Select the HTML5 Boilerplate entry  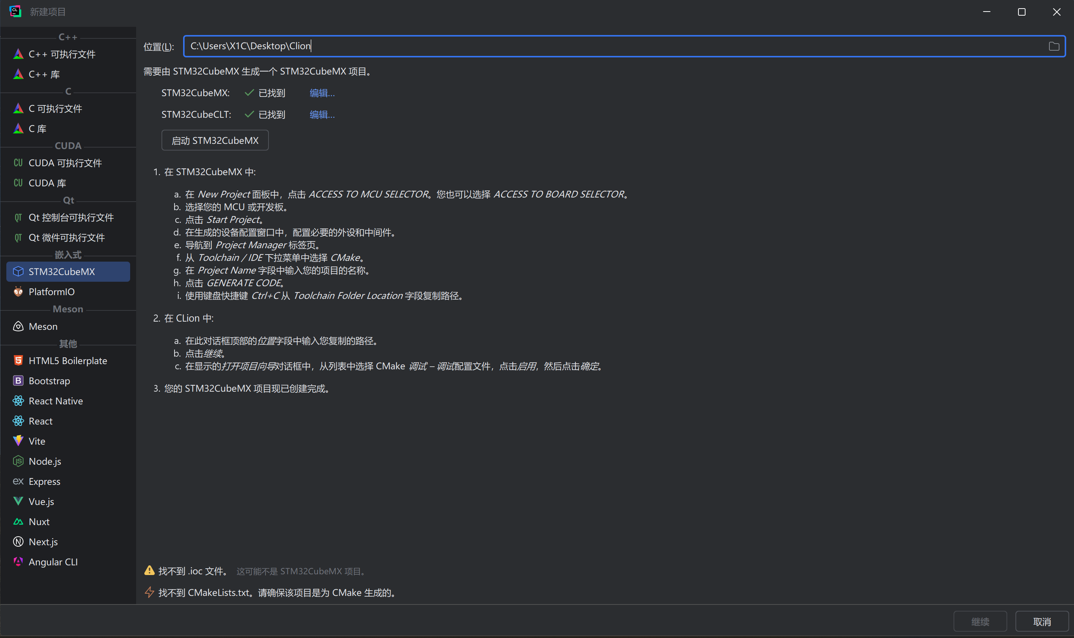point(68,361)
